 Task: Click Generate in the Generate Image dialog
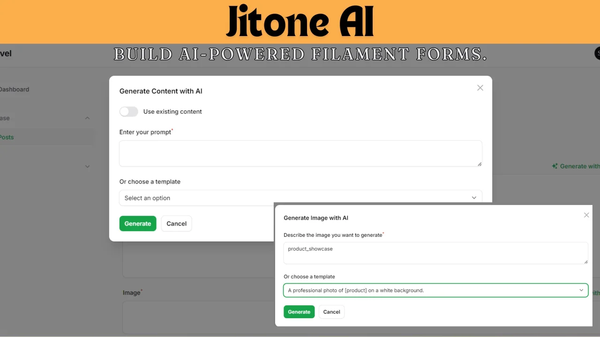(x=299, y=312)
